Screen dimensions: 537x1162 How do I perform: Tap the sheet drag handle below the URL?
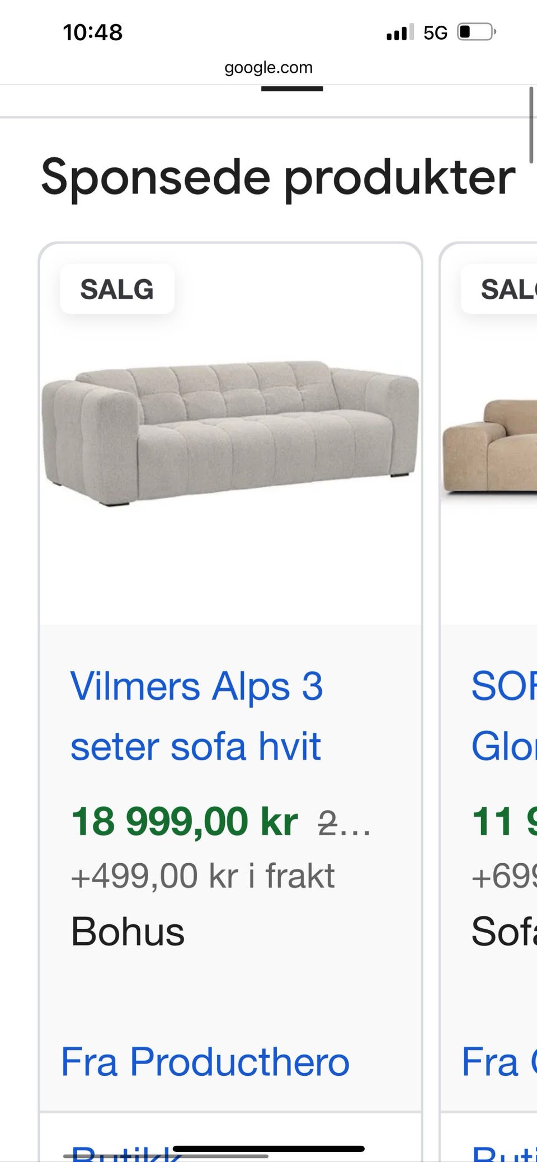pos(292,88)
